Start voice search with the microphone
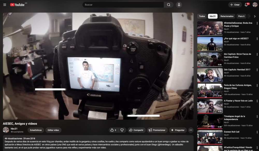This screenshot has width=259, height=151. (179, 5)
